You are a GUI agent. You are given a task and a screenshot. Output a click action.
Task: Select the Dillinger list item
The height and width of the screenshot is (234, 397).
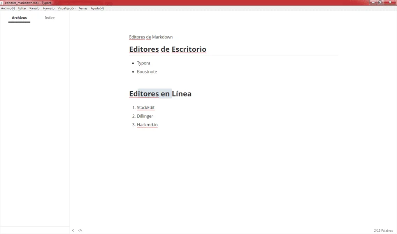point(145,116)
